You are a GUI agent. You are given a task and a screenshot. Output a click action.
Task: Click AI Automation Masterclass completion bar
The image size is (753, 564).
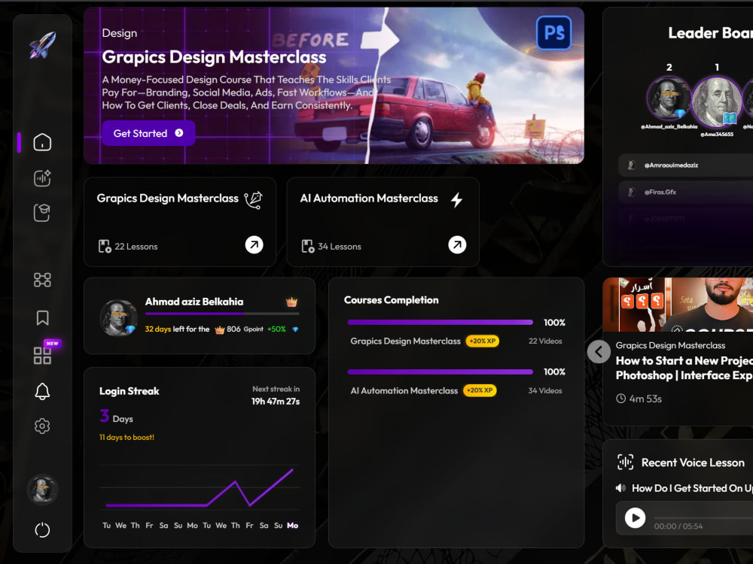pyautogui.click(x=441, y=371)
